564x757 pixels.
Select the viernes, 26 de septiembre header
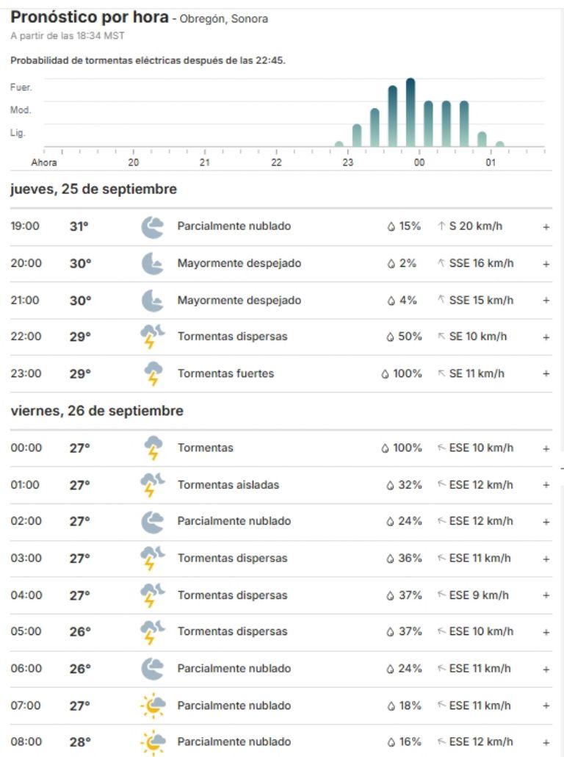96,410
